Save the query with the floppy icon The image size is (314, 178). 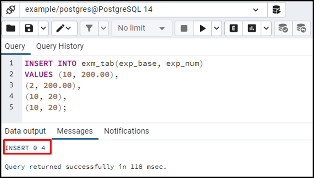point(29,28)
